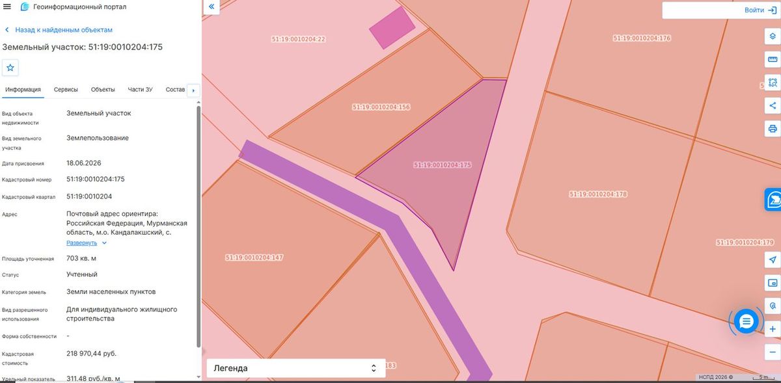Viewport: 781px width, 383px height.
Task: Add parcel to favorites with star
Action: 10,68
